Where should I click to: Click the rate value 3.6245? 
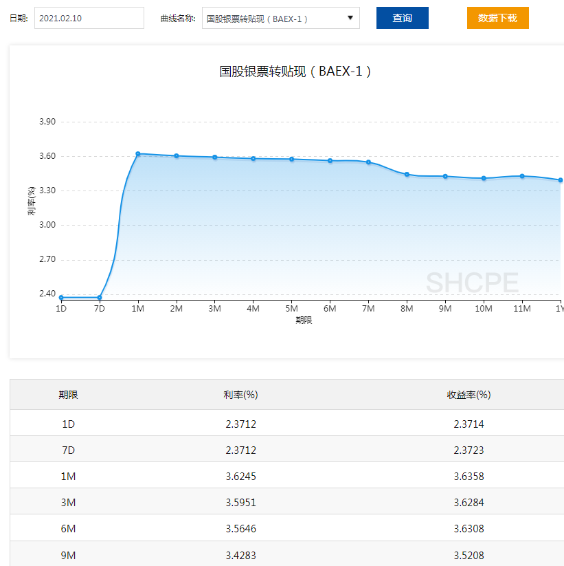click(241, 477)
